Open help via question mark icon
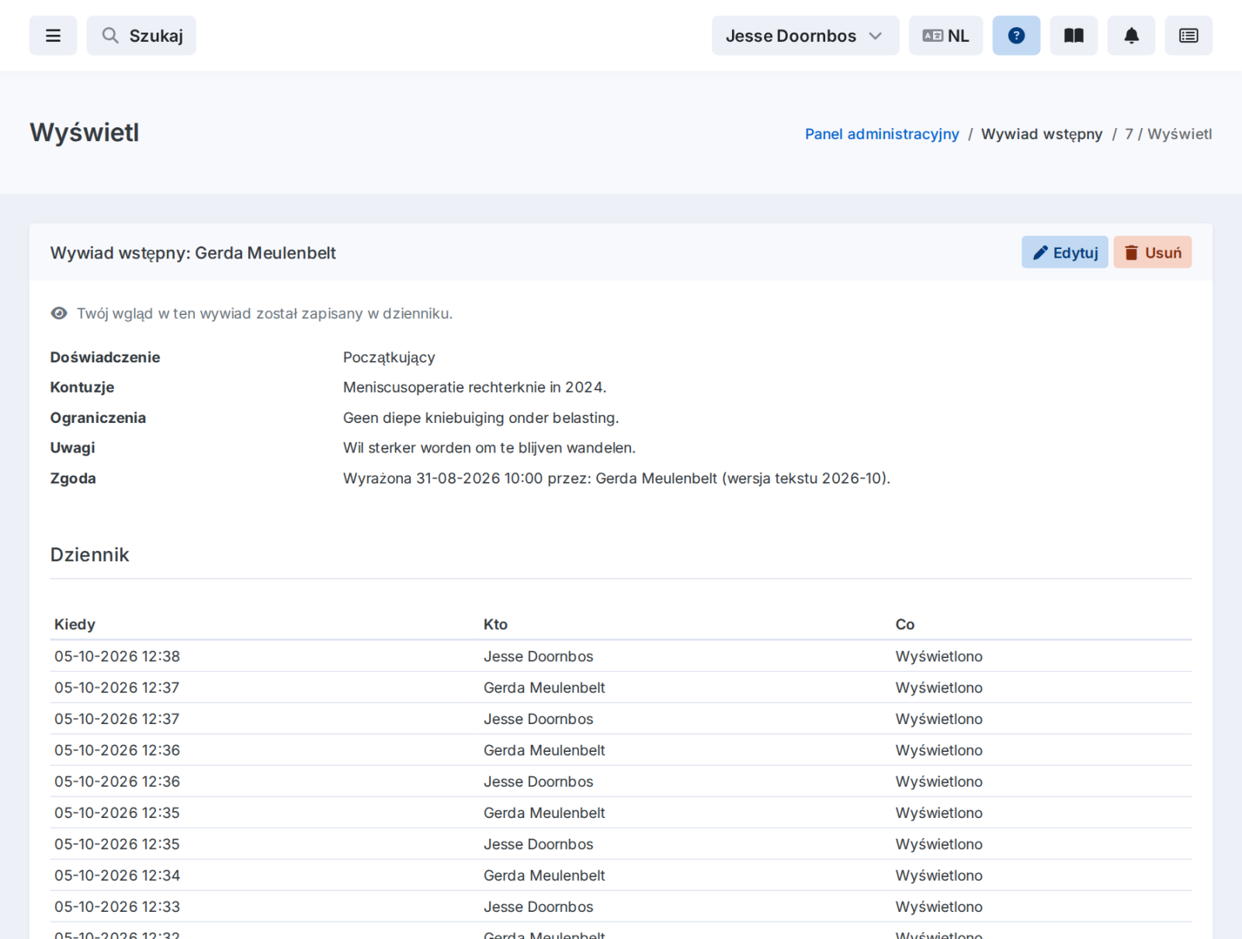The height and width of the screenshot is (939, 1242). [x=1016, y=36]
